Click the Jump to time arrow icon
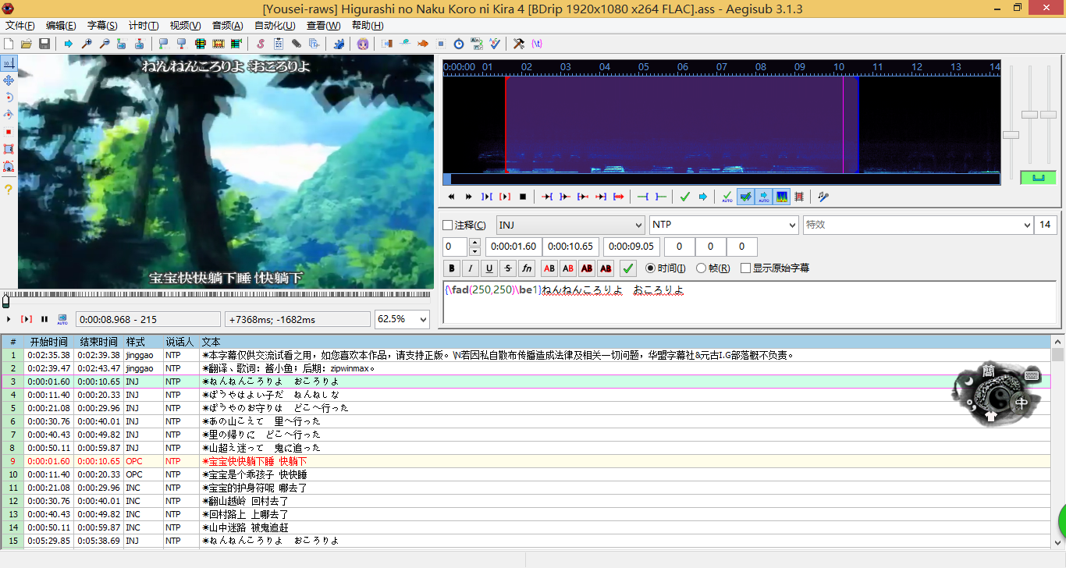The height and width of the screenshot is (568, 1066). click(x=69, y=44)
